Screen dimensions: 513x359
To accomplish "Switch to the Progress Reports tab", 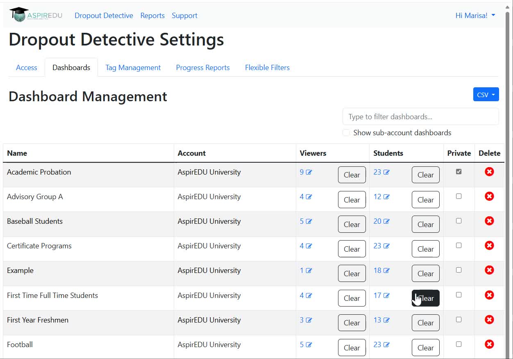I will [203, 68].
